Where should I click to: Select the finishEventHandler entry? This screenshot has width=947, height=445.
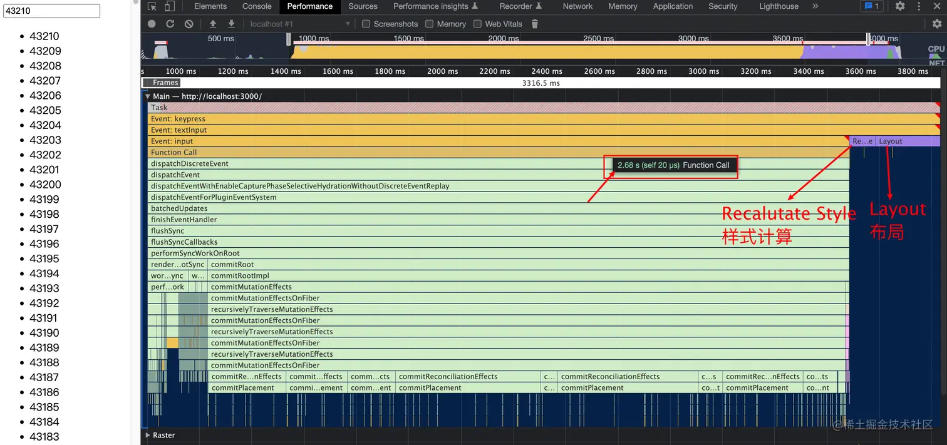(499, 220)
